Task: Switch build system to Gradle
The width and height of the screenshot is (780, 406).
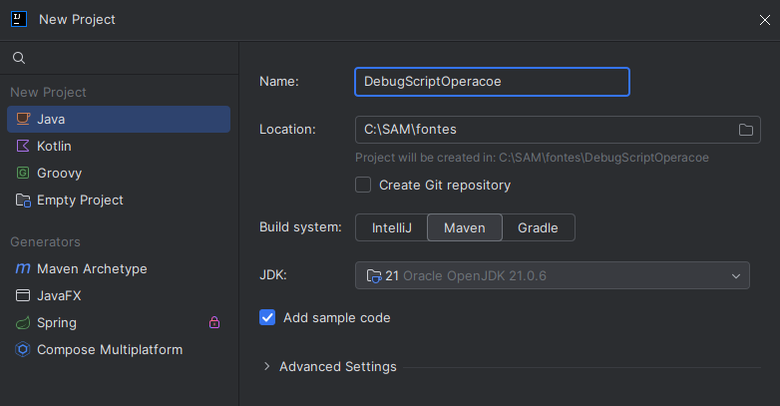Action: point(538,227)
